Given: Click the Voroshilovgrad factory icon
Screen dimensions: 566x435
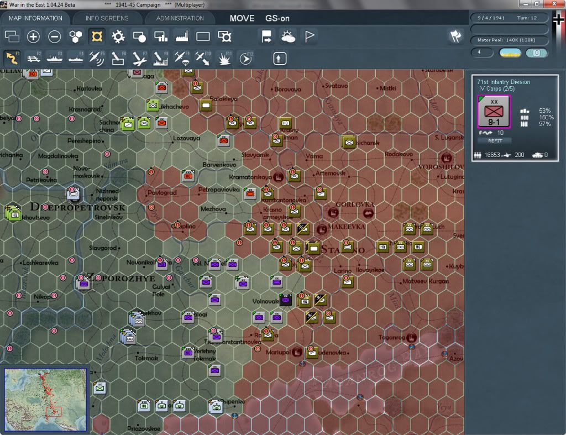Looking at the screenshot, I should coord(447,158).
